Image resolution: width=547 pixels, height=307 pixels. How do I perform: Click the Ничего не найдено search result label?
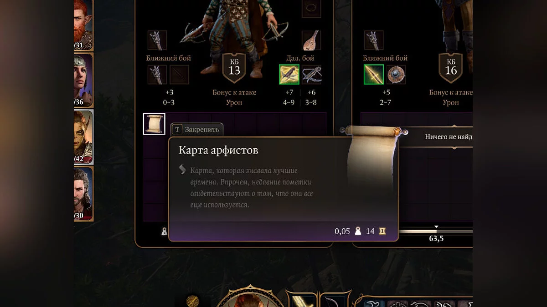point(449,136)
